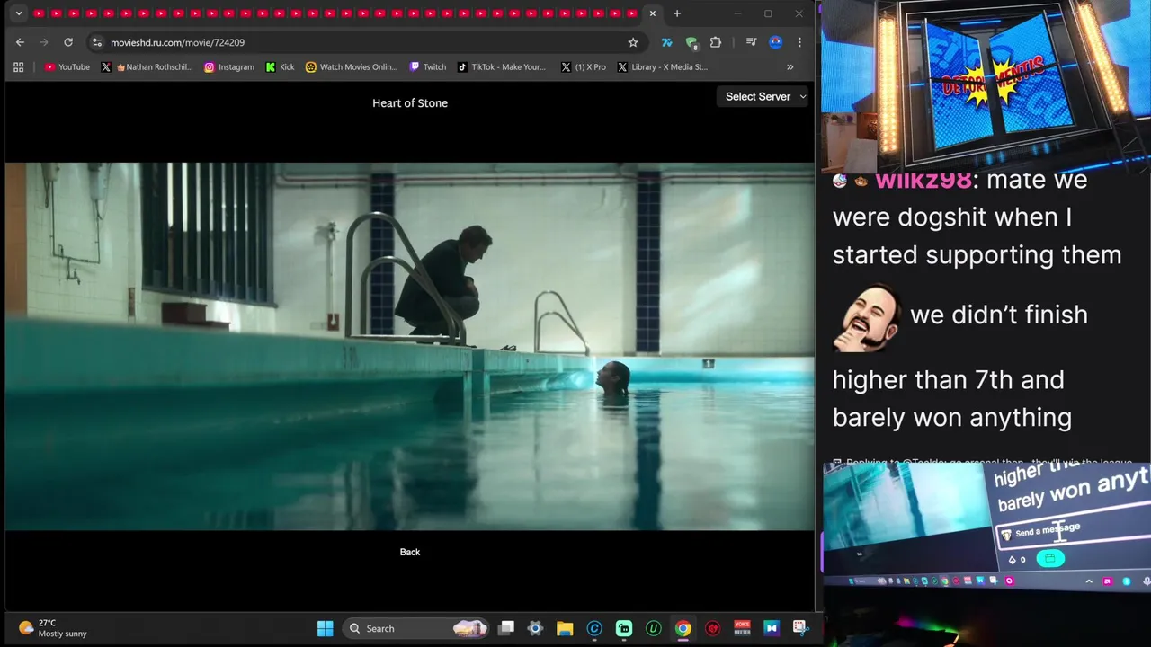Screen dimensions: 1151x647
Task: Open the apps grid in bookmarks bar
Action: (18, 66)
